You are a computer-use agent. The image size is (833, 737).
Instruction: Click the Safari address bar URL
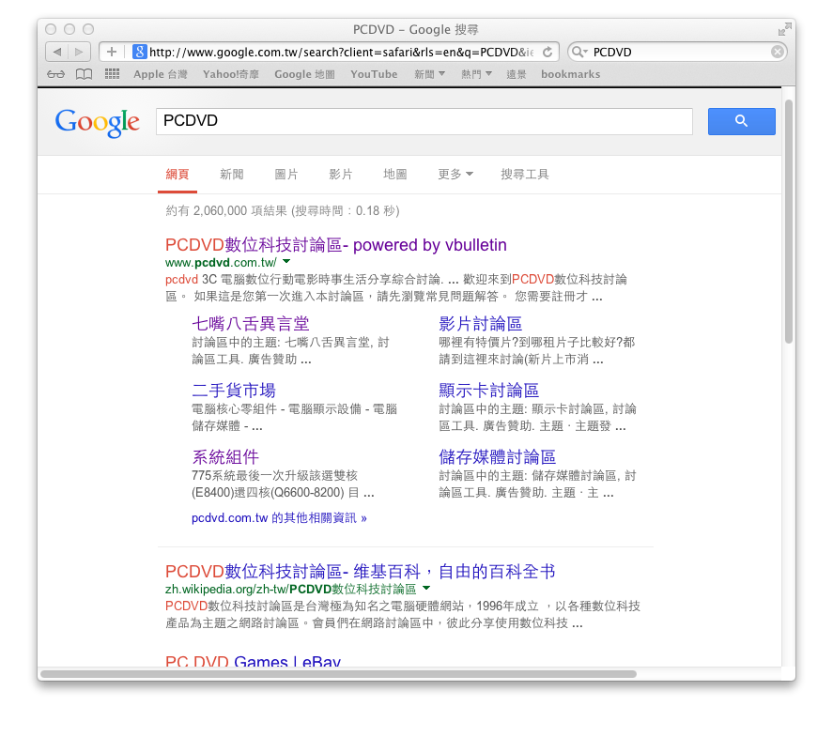click(341, 52)
